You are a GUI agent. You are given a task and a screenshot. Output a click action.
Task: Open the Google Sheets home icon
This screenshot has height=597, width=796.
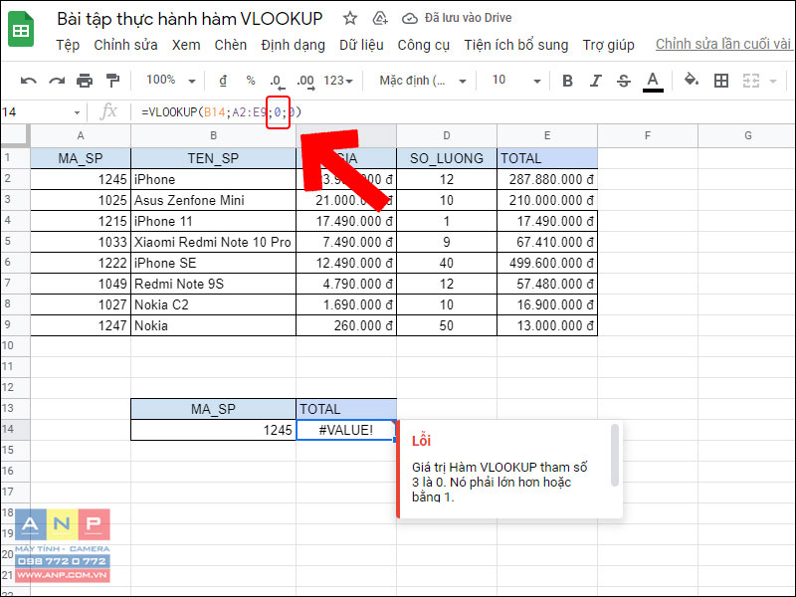(21, 30)
